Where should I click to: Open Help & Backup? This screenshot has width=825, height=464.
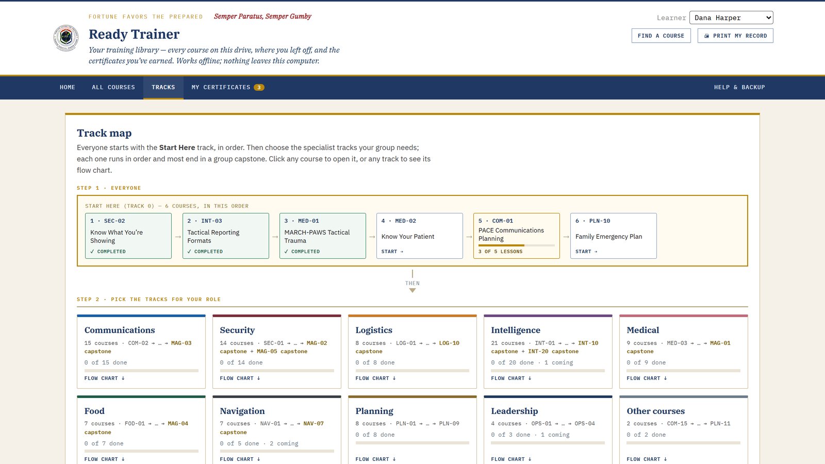[x=739, y=88]
